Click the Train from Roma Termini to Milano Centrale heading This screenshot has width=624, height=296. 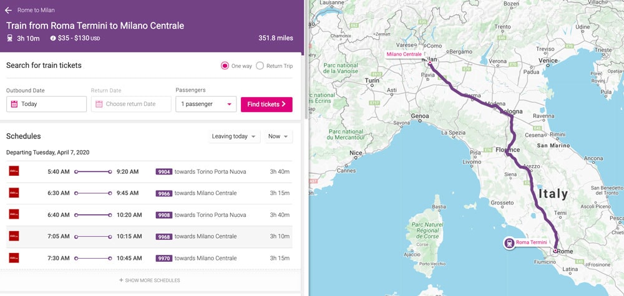pos(95,26)
